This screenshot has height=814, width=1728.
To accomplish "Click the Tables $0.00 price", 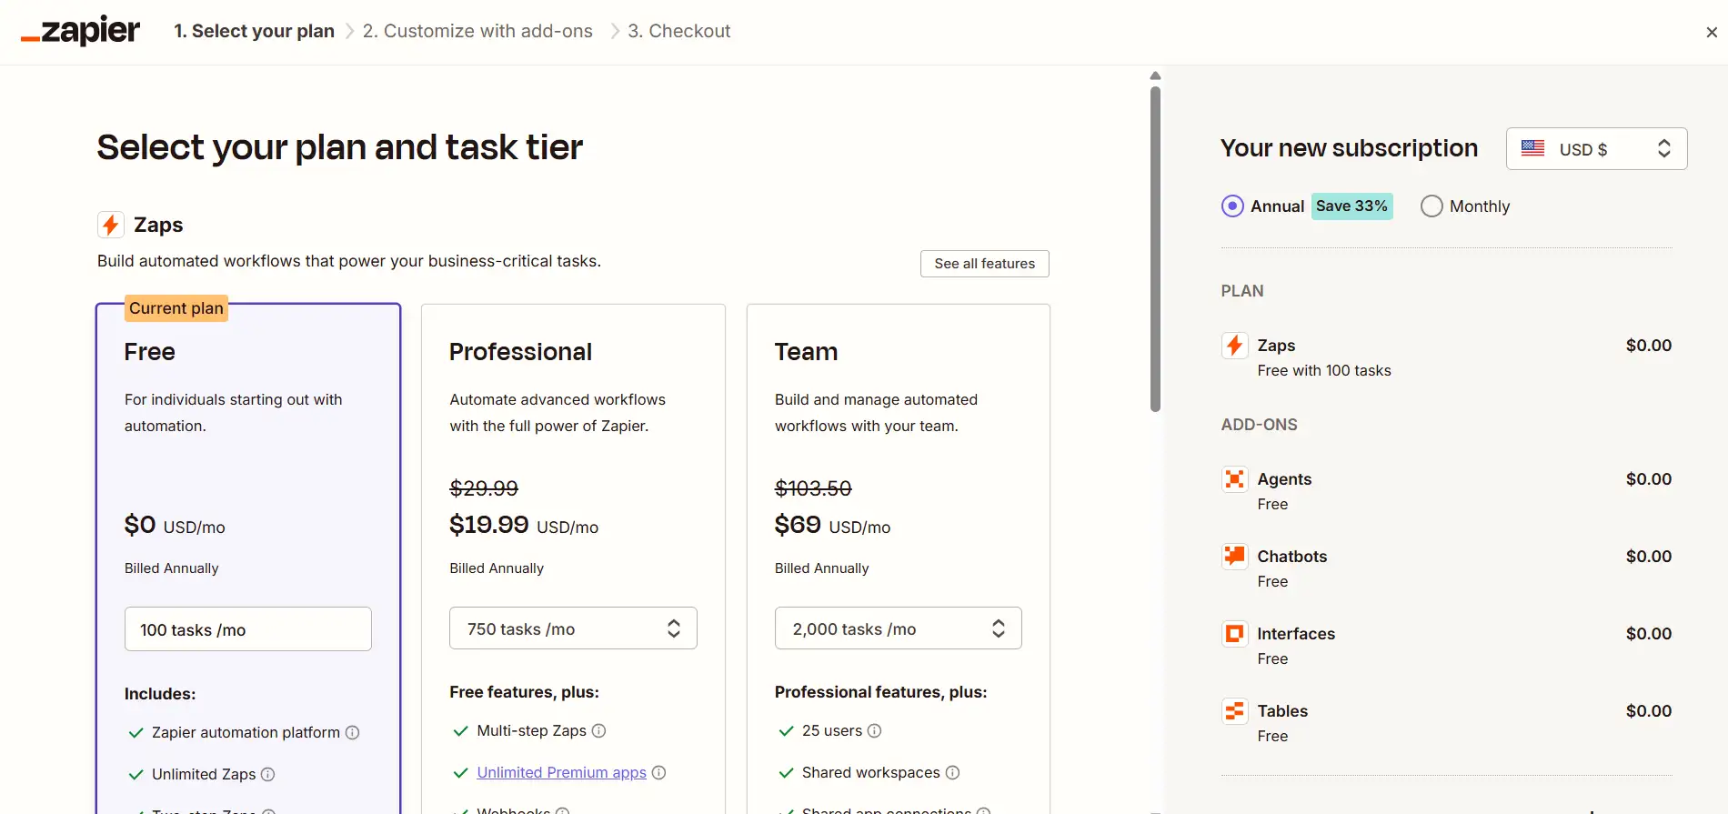I will [x=1649, y=711].
